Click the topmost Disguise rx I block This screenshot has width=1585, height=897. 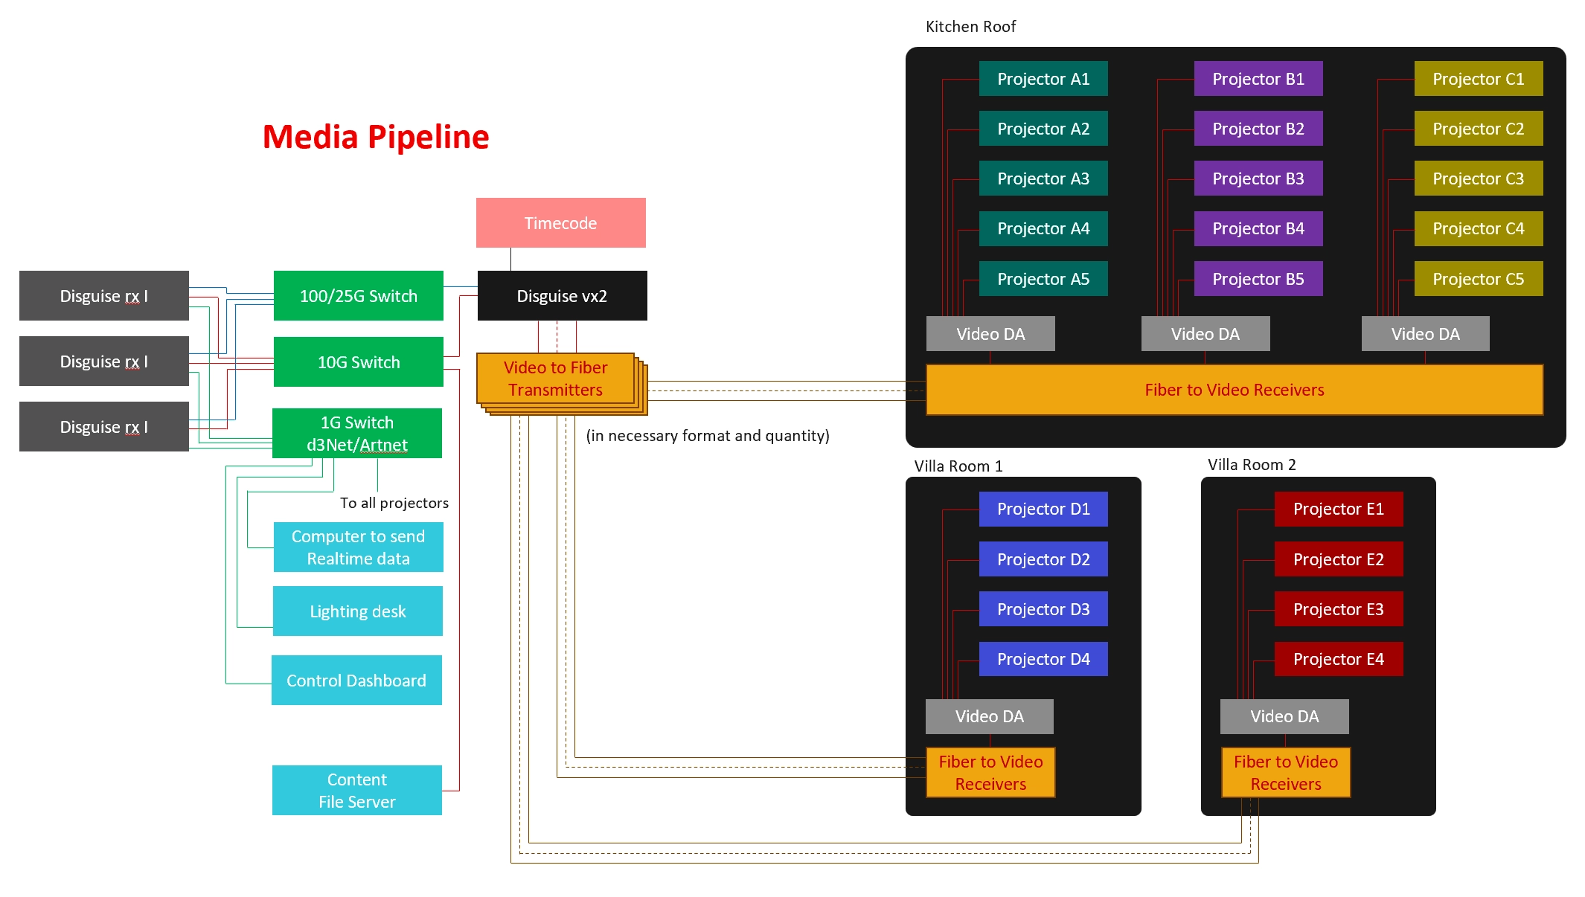tap(103, 295)
